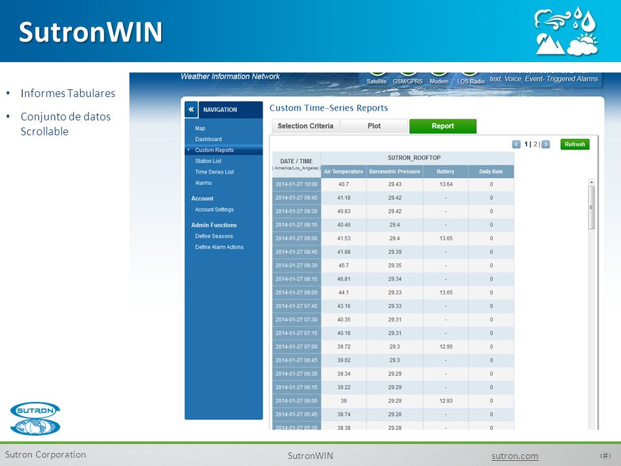Select row 2014-01-27 09:45 timestamp
This screenshot has height=466, width=621.
296,198
